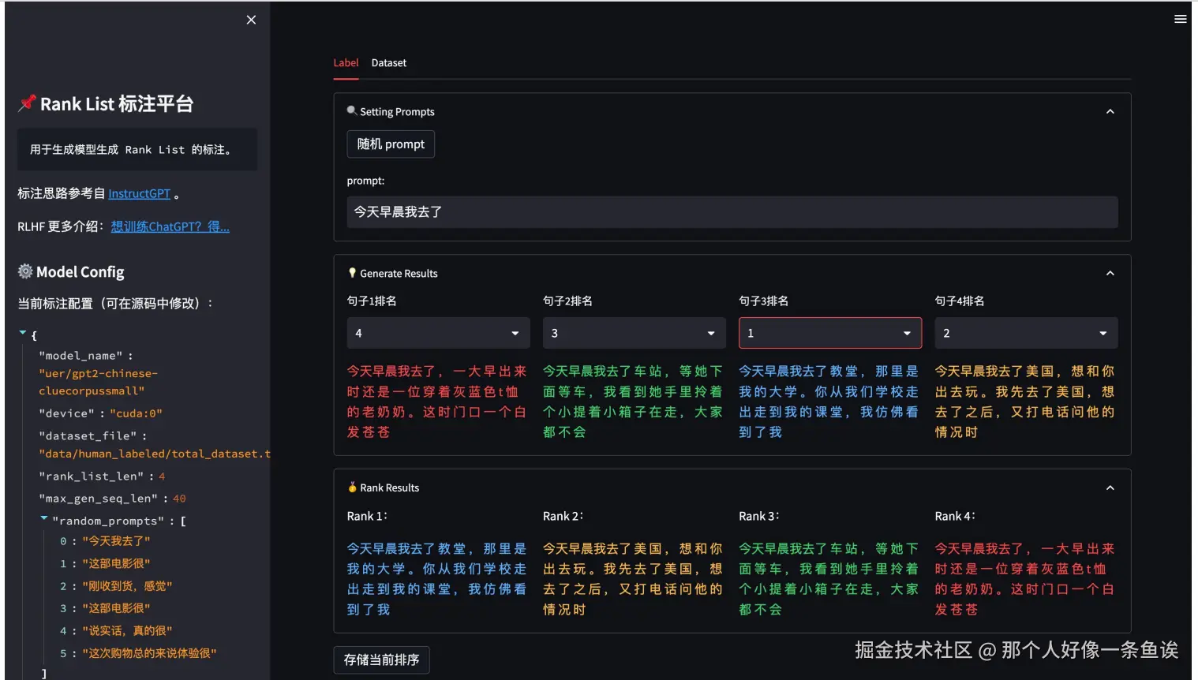Click the yellow generated sentence under 句子4排名
This screenshot has width=1198, height=680.
point(1024,402)
